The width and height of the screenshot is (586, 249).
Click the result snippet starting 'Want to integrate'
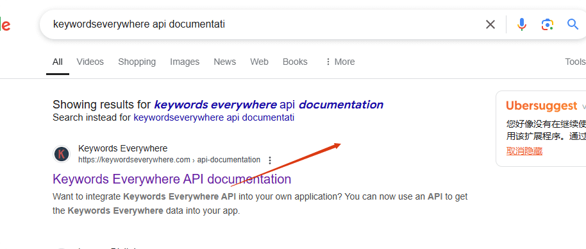(x=260, y=203)
